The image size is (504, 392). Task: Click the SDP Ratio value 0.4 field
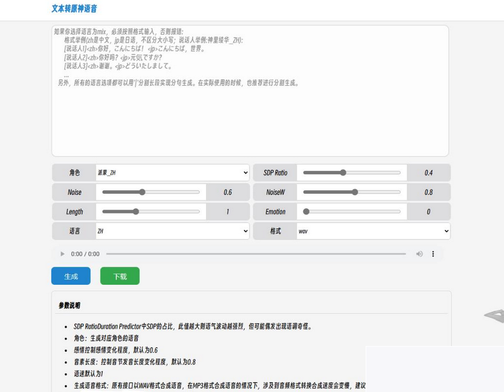pos(428,173)
